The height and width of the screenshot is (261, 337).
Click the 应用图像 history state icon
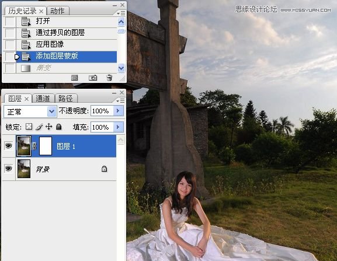tap(26, 45)
